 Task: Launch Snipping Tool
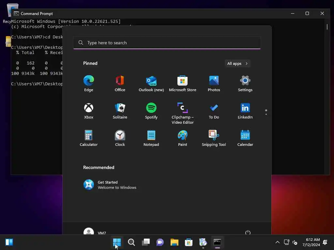click(x=214, y=138)
